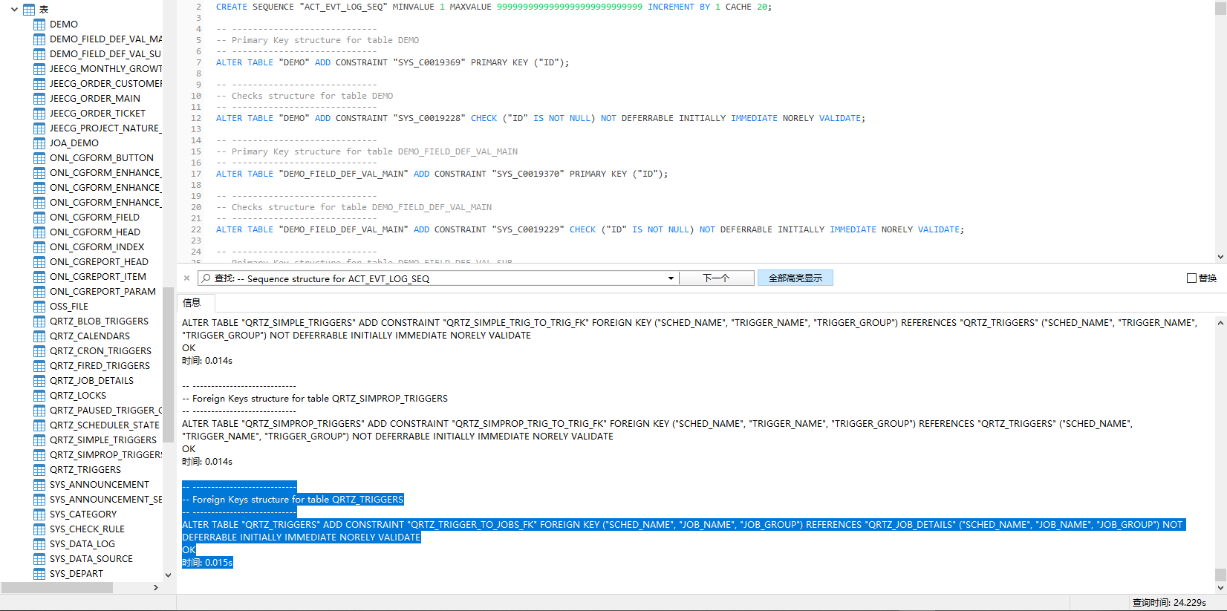Click scroll-down arrow of table tree
The image size is (1227, 611).
pyautogui.click(x=168, y=575)
